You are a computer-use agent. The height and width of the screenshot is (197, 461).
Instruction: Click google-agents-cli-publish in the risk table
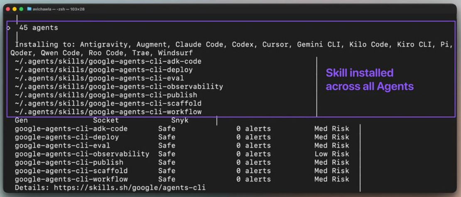[69, 163]
